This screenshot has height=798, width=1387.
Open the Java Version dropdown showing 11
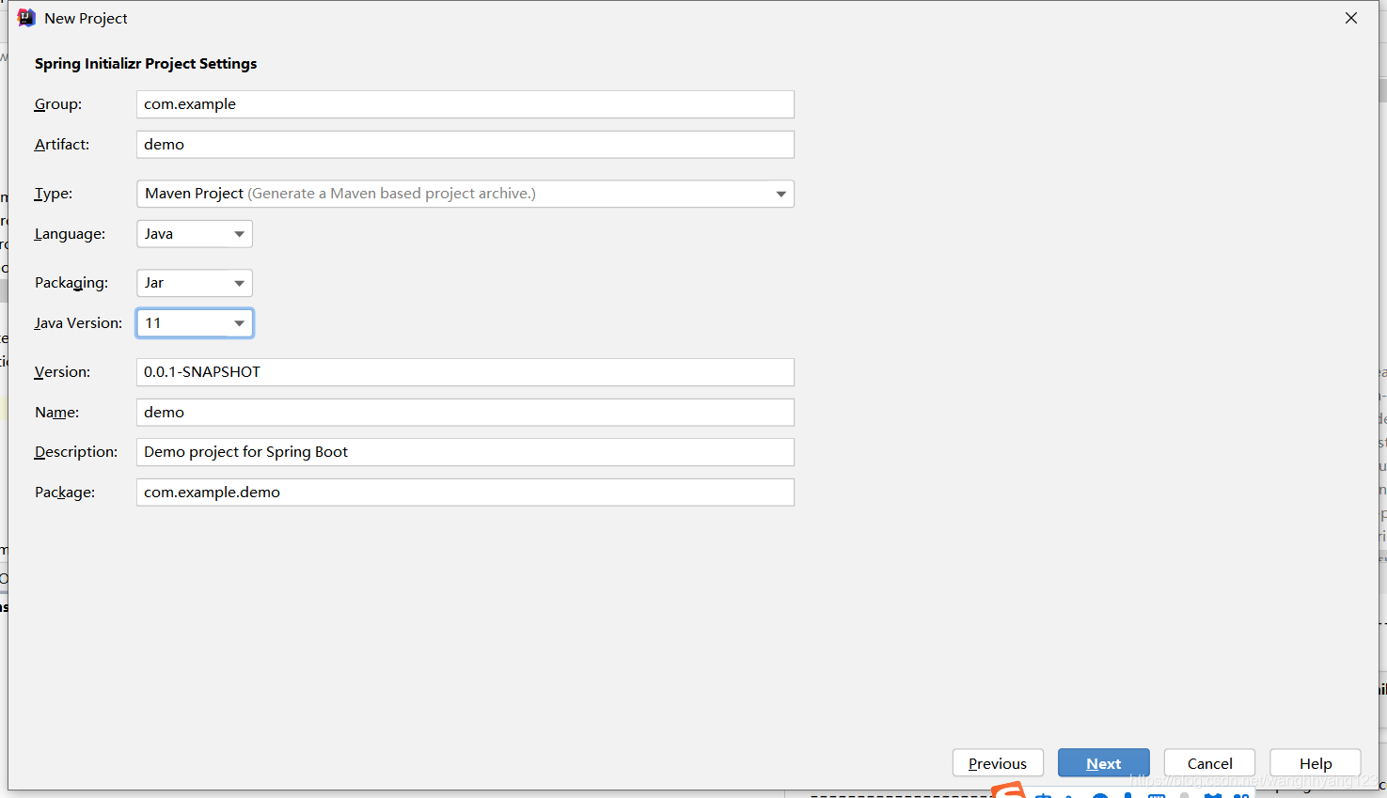195,323
